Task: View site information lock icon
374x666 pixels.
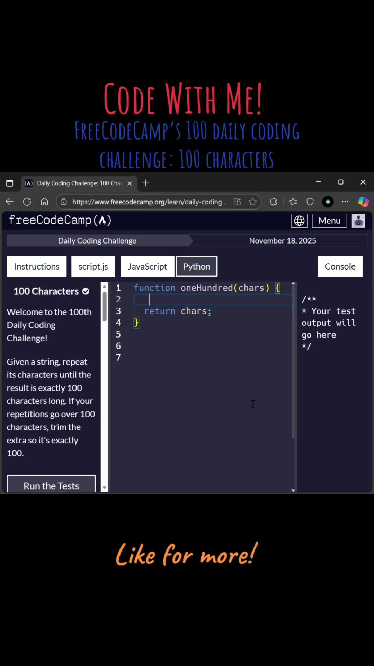Action: click(x=64, y=202)
